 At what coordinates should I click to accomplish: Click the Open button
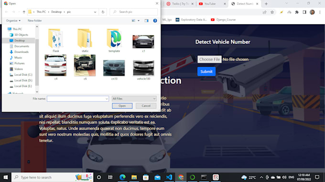(x=122, y=106)
